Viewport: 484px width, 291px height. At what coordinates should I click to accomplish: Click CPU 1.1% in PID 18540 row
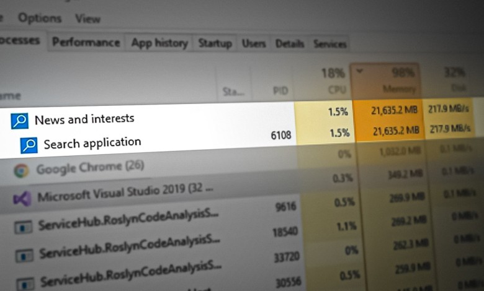pos(347,227)
